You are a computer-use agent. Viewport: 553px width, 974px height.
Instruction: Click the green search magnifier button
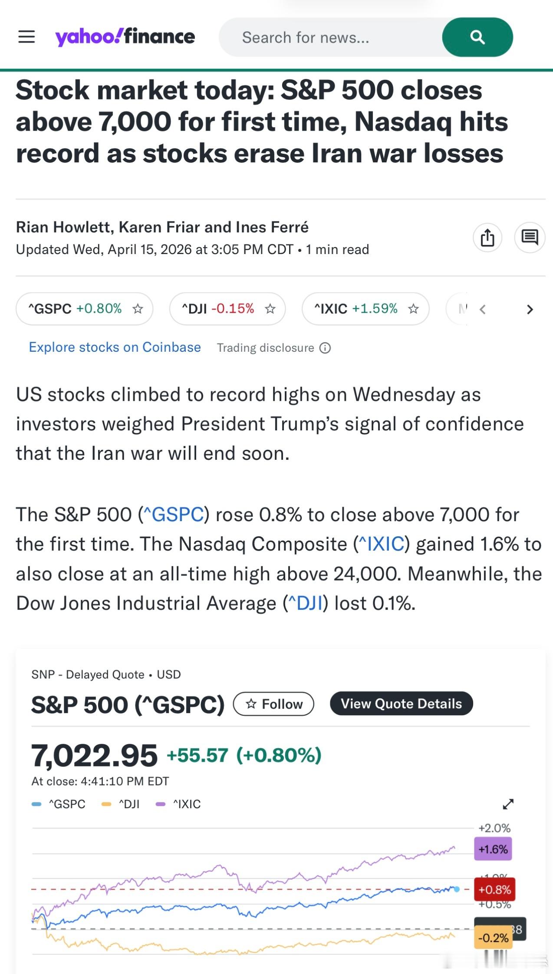coord(477,37)
